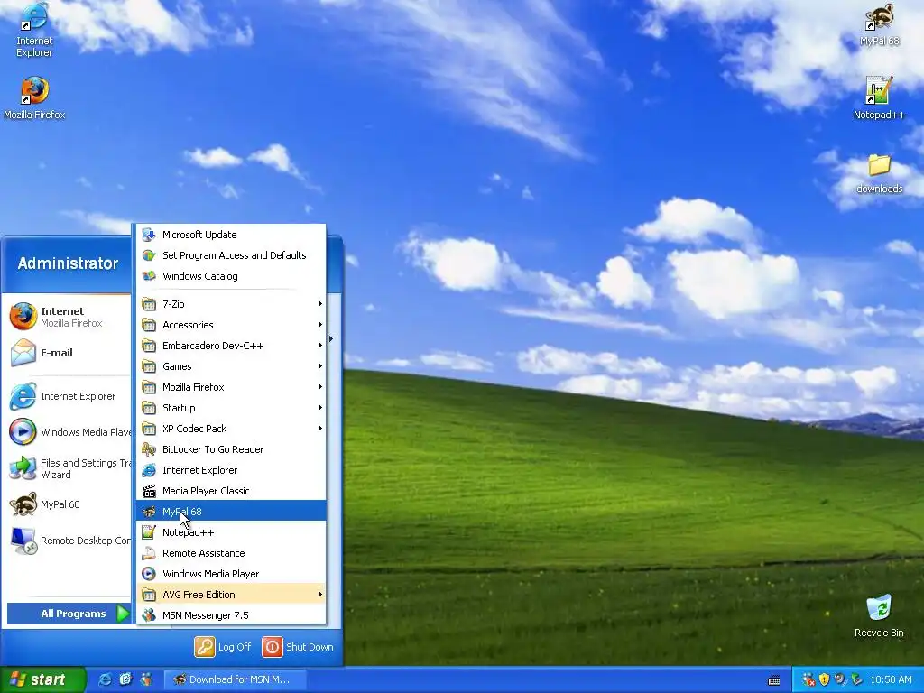Click MSN Messenger quick launch icon
The height and width of the screenshot is (693, 924).
click(145, 679)
